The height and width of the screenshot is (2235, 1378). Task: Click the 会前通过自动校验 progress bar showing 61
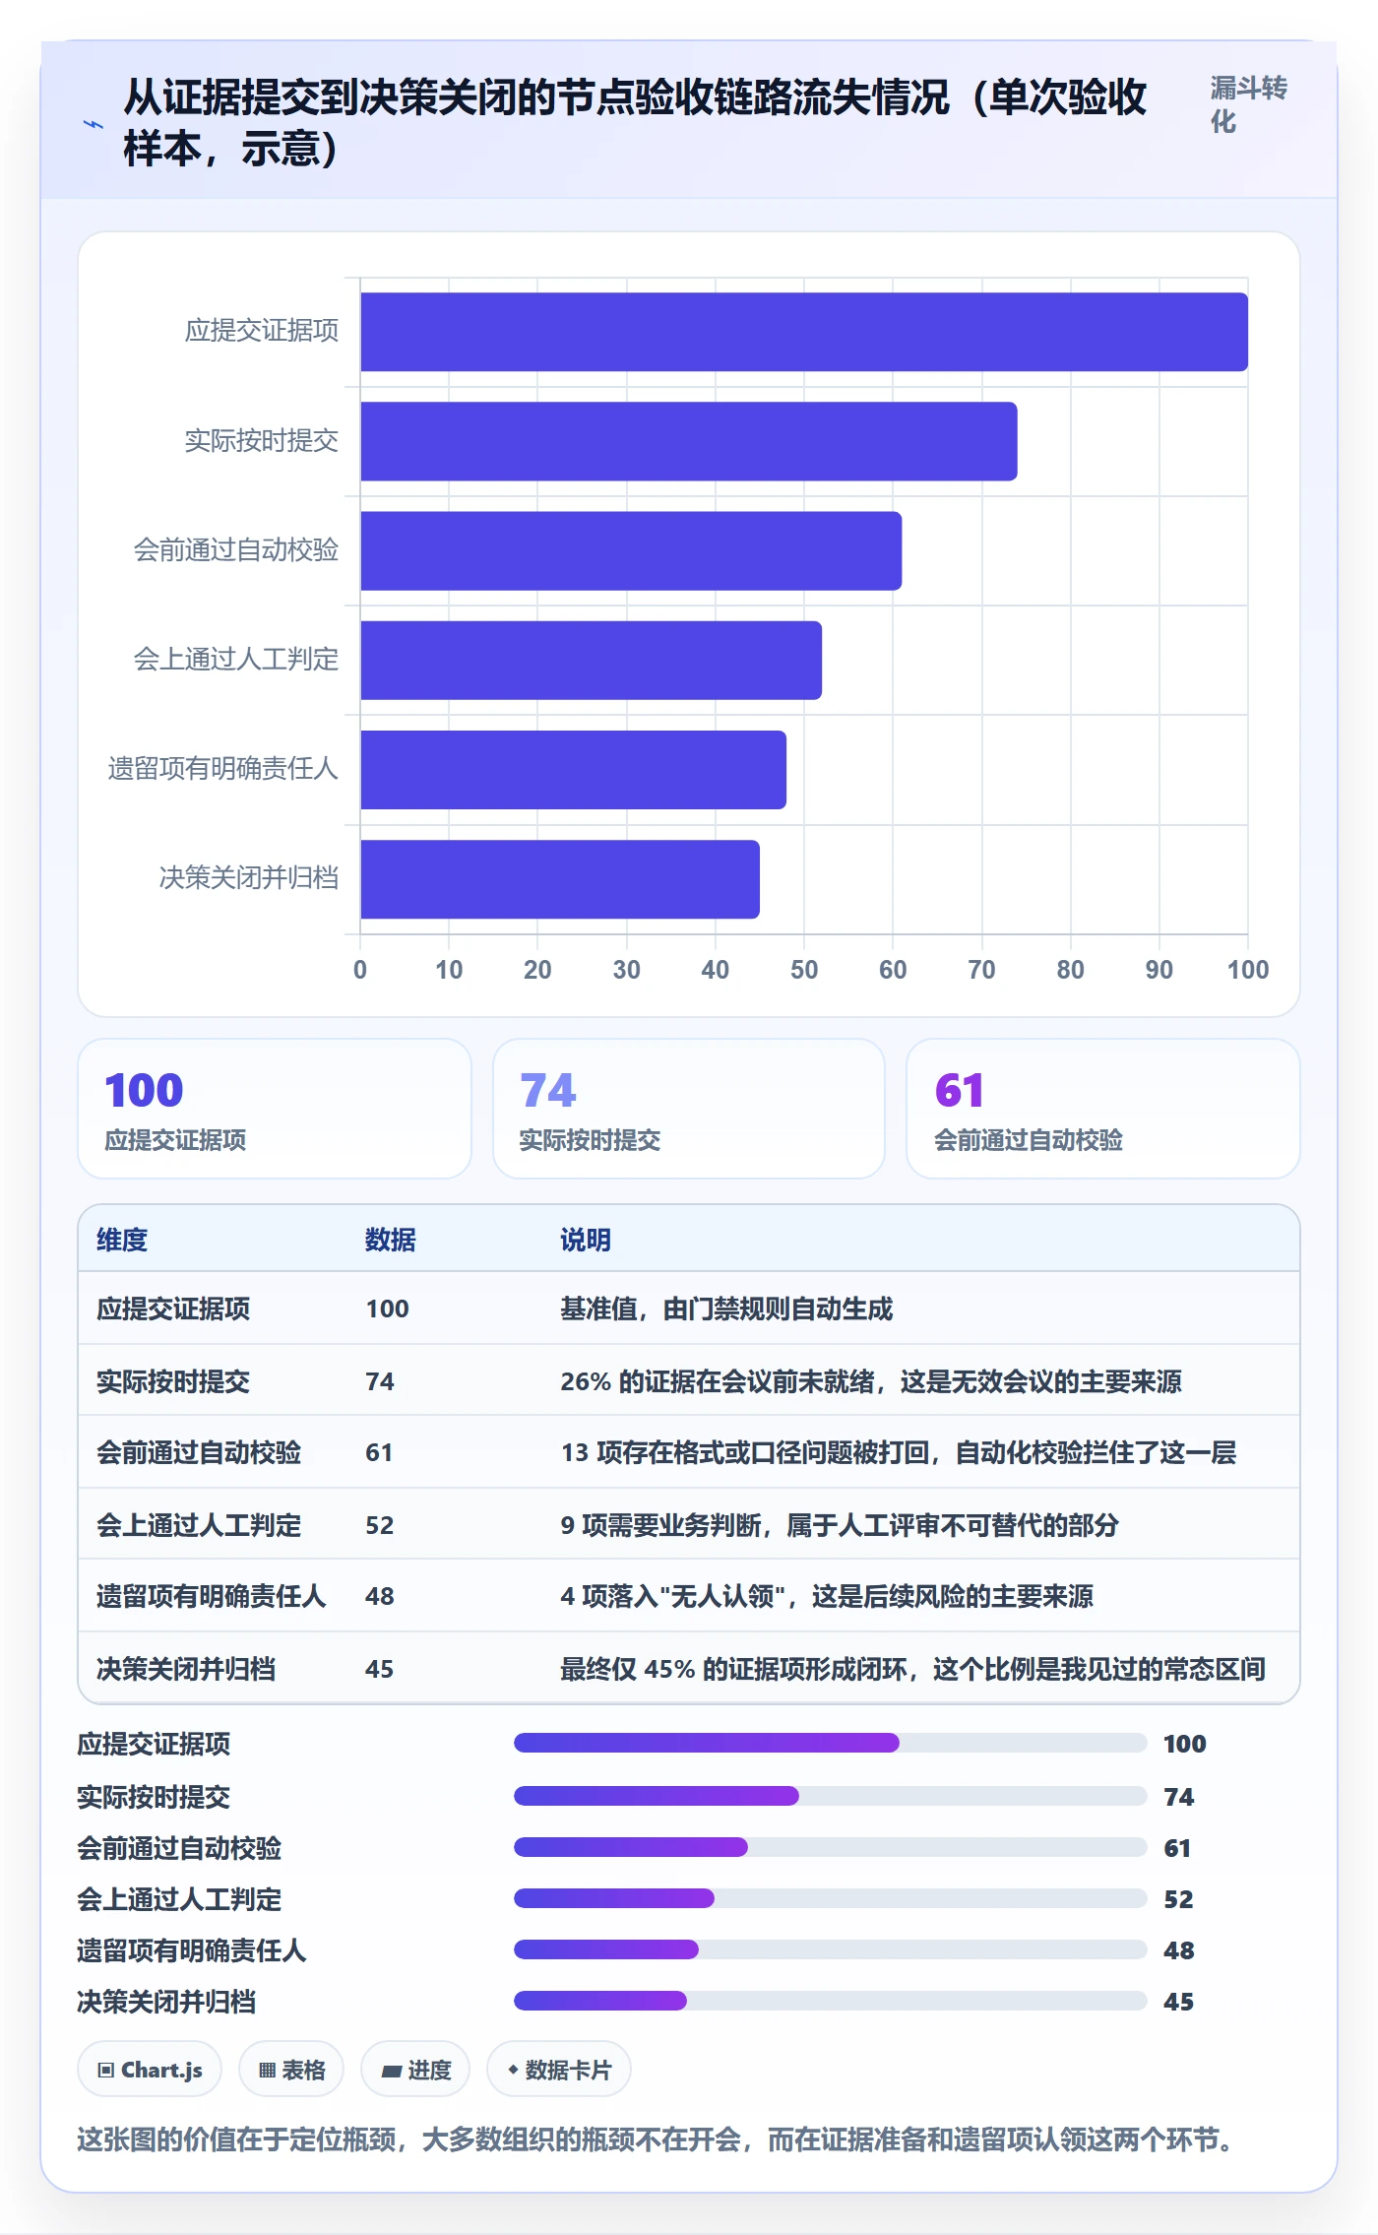tap(831, 1847)
